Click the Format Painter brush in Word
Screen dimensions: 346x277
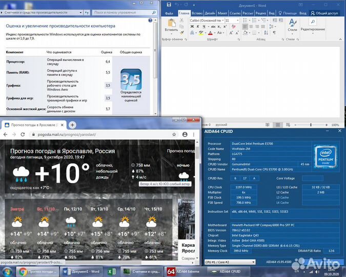pyautogui.click(x=181, y=33)
